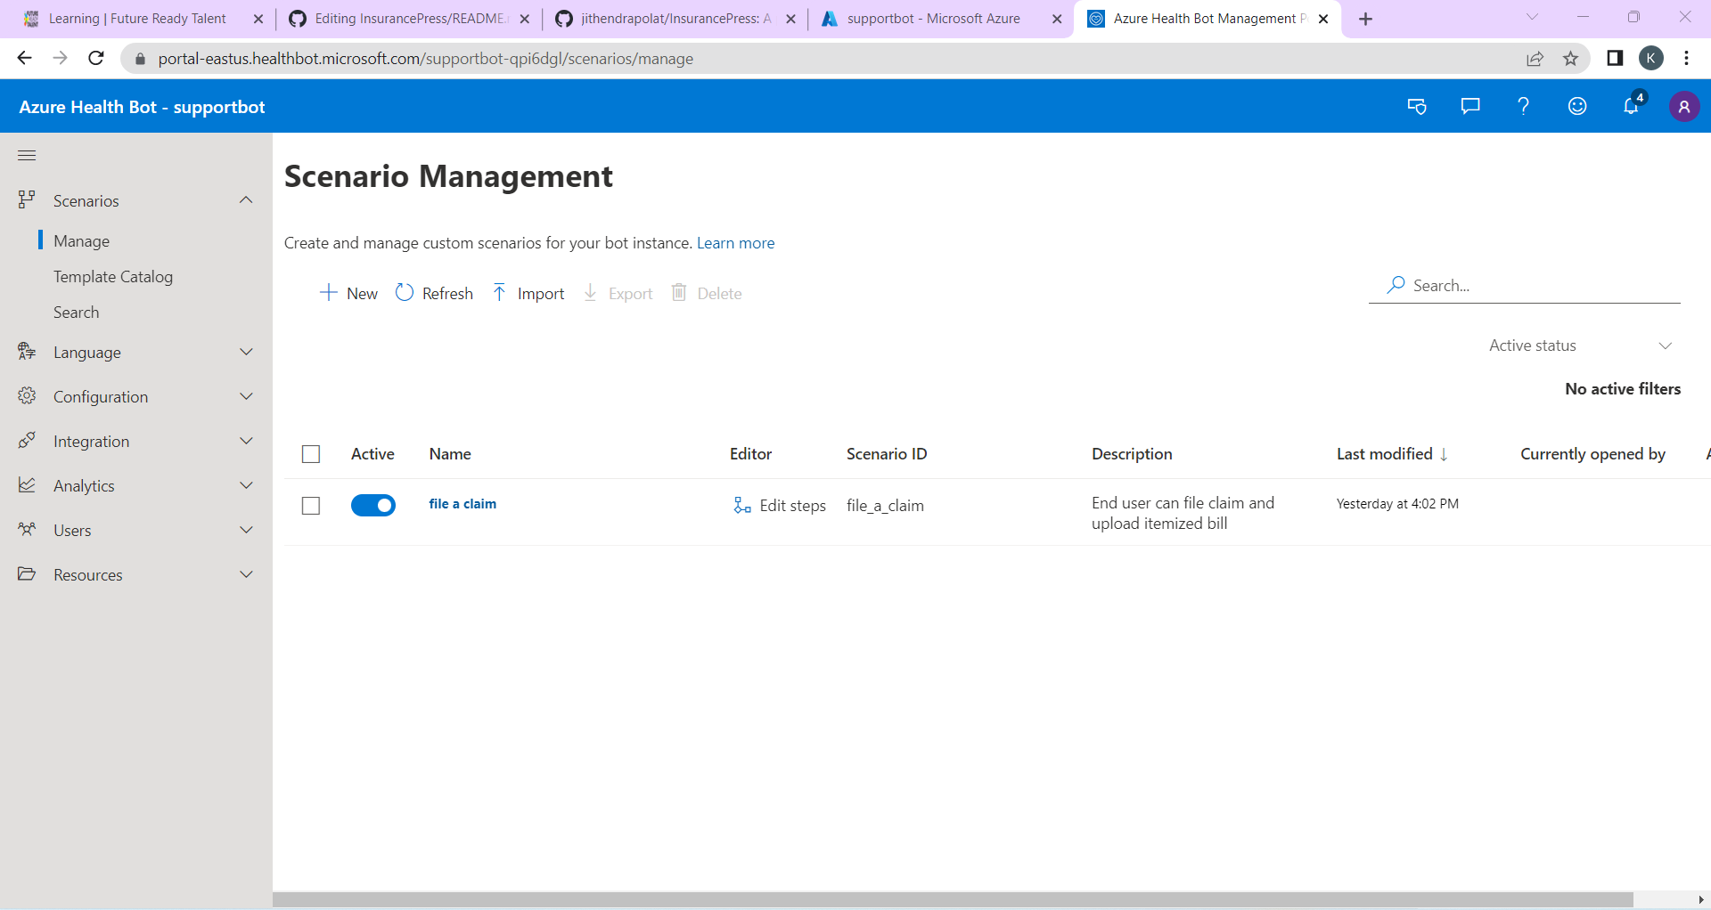
Task: Click the share page icon in address bar
Action: pos(1535,59)
